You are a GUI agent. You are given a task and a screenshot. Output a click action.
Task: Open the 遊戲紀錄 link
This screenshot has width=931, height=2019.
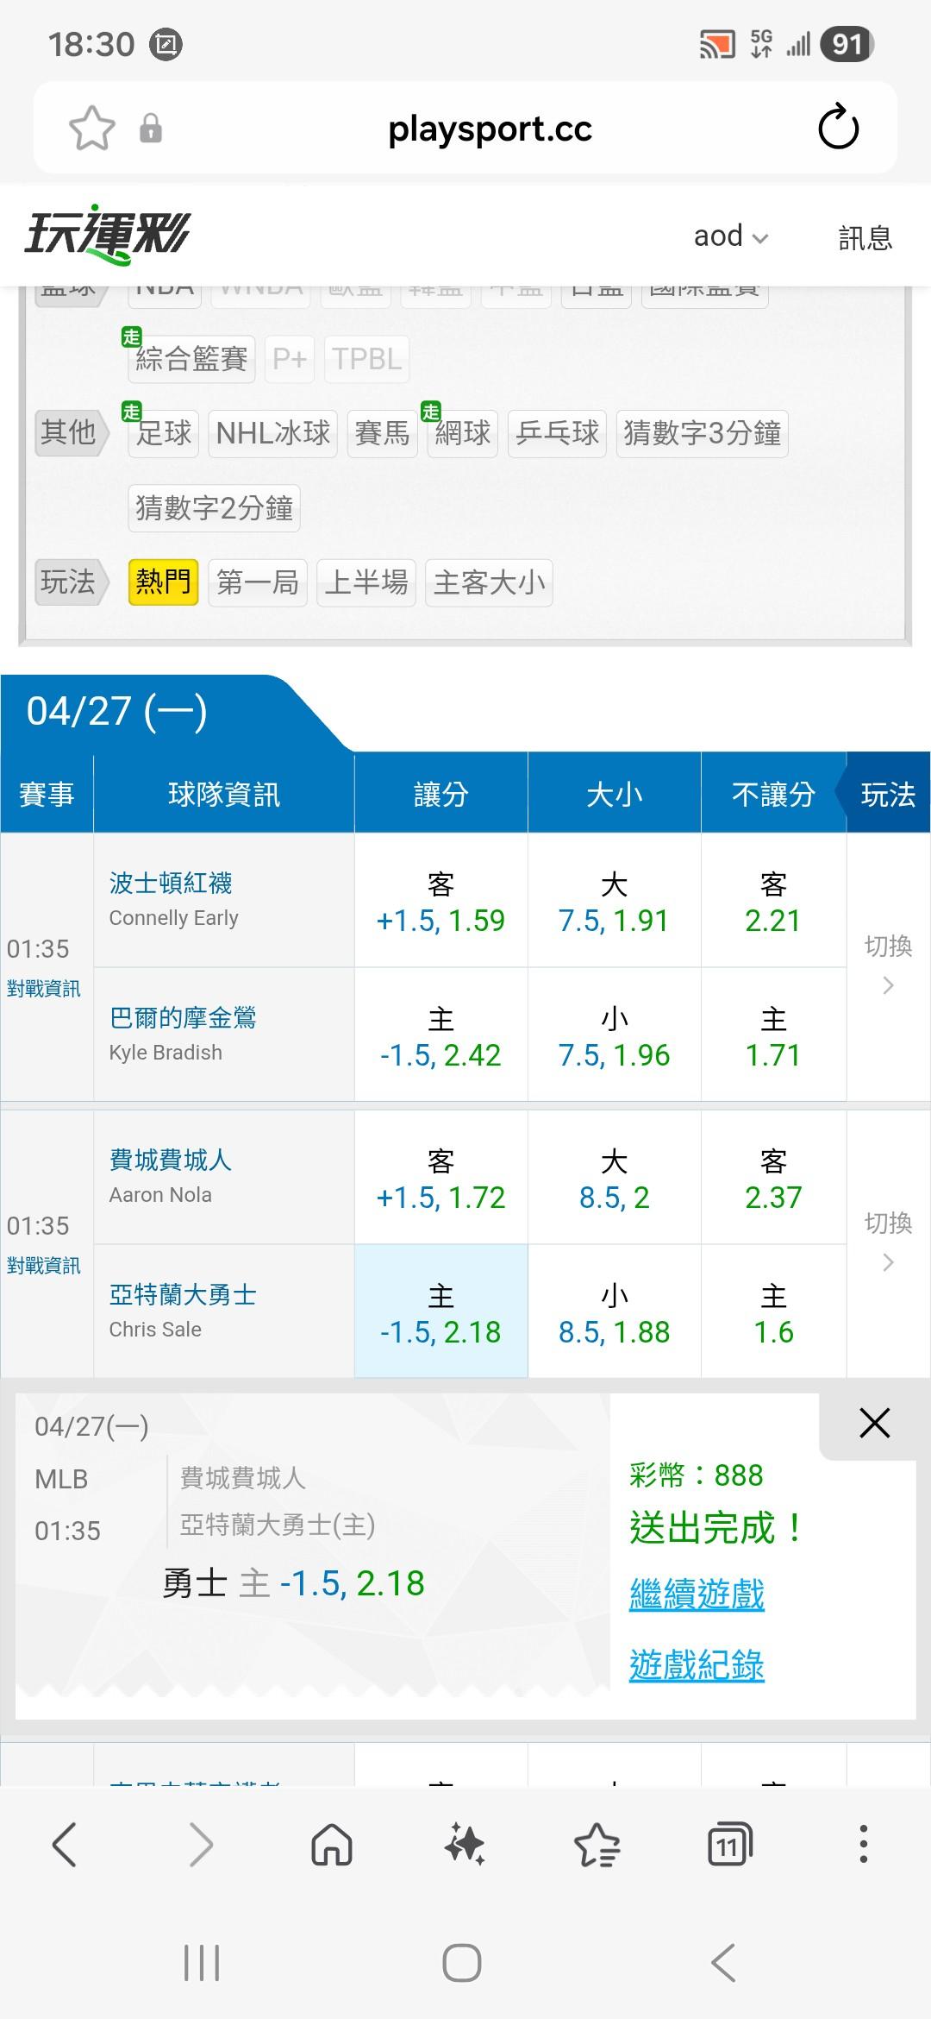697,1664
